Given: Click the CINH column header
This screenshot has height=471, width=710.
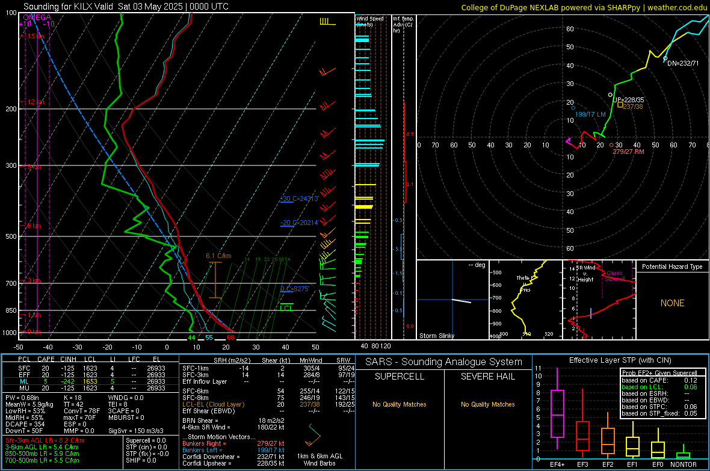Looking at the screenshot, I should (68, 359).
